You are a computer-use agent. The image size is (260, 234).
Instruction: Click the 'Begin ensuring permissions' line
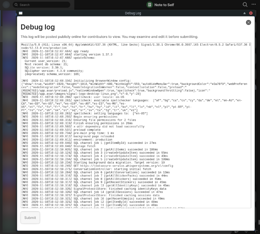69,117
